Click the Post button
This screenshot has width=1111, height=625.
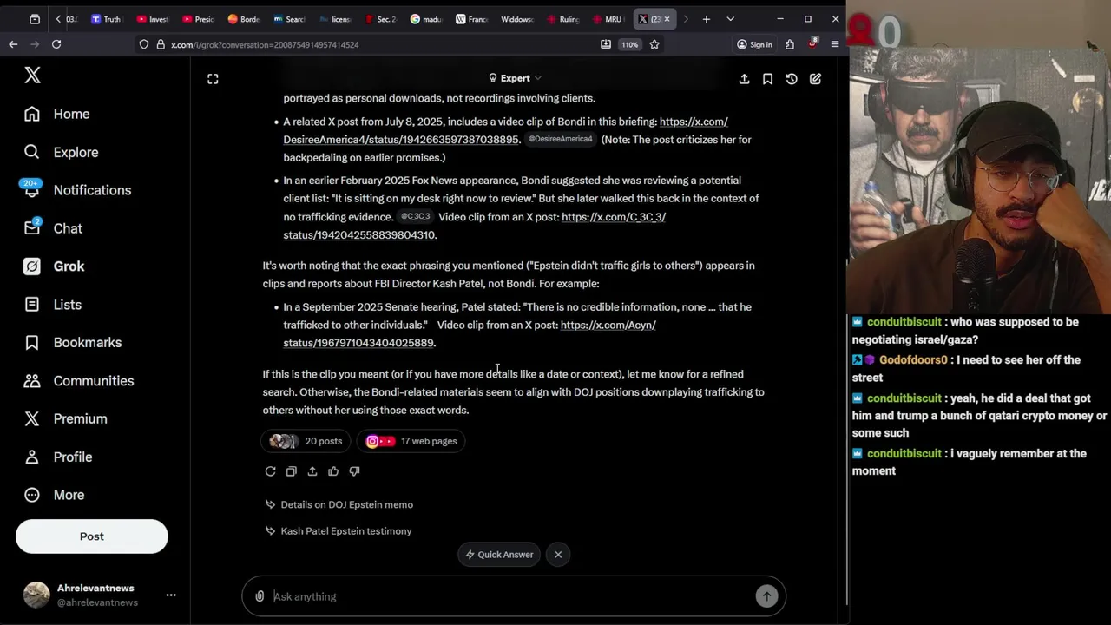click(91, 536)
